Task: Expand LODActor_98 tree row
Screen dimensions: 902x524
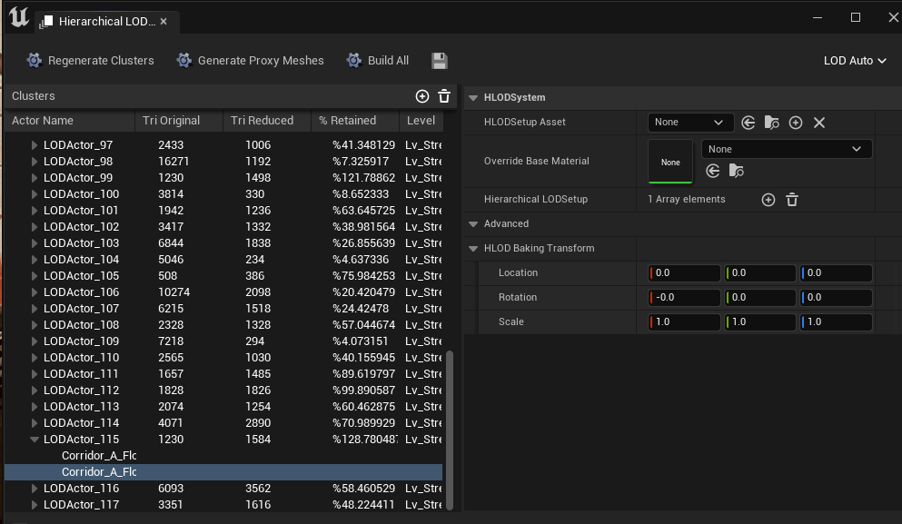Action: (x=34, y=162)
